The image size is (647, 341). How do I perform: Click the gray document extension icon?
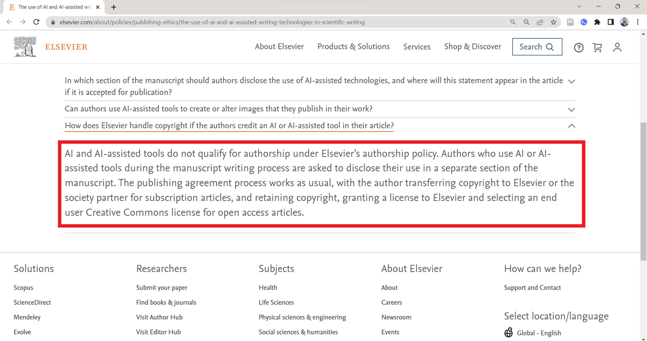(x=570, y=22)
